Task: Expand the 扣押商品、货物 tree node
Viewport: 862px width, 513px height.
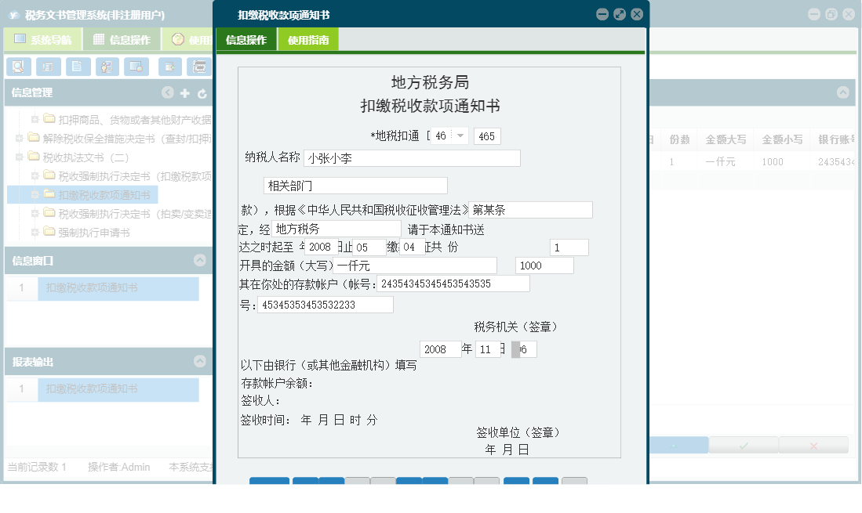Action: point(35,119)
